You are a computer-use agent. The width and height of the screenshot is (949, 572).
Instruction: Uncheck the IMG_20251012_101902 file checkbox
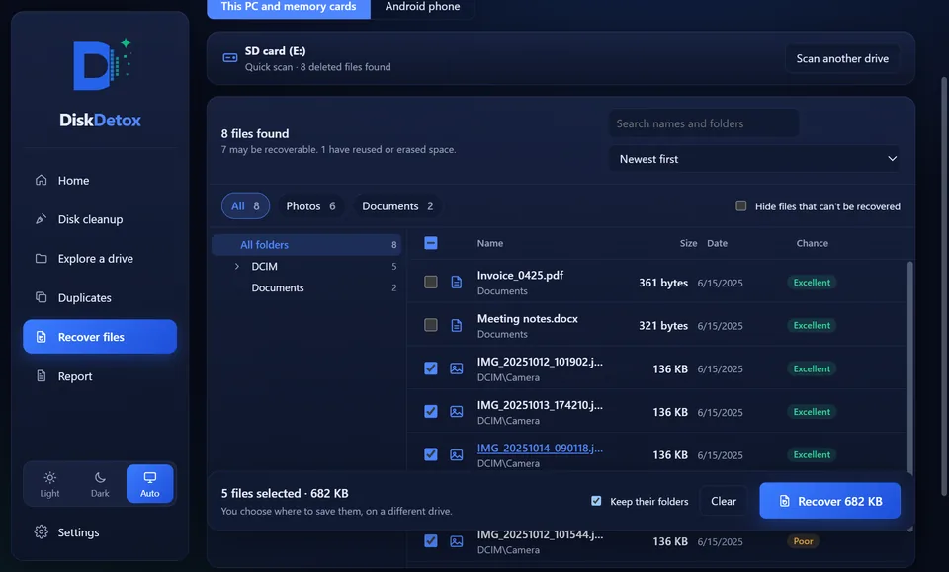coord(431,368)
